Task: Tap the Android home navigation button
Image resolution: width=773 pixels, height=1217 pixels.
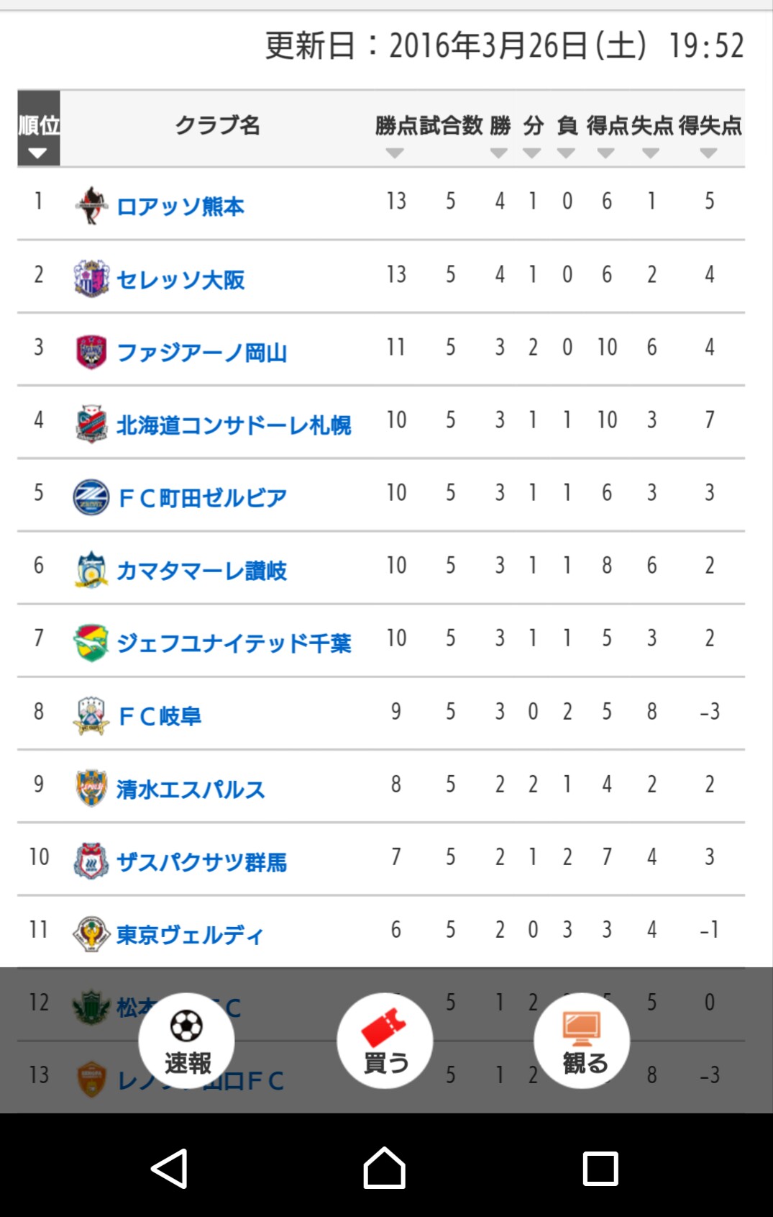Action: point(385,1167)
